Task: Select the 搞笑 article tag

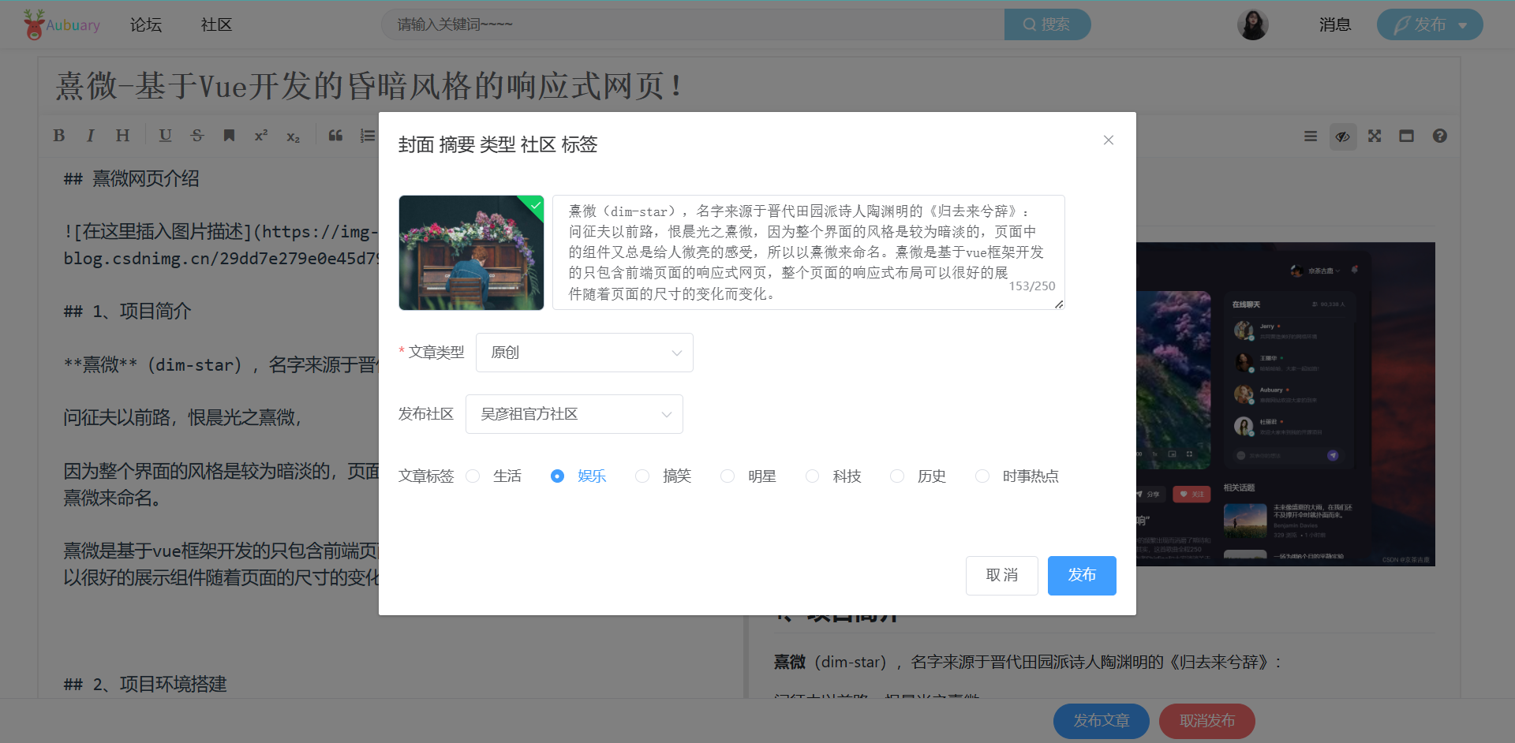Action: pyautogui.click(x=642, y=476)
